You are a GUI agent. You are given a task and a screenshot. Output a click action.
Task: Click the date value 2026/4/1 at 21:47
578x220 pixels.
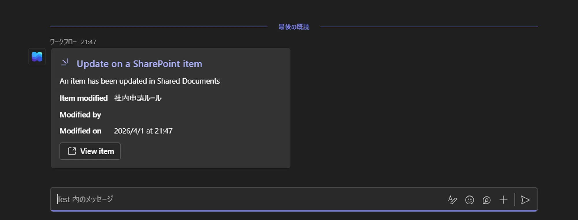pos(143,131)
